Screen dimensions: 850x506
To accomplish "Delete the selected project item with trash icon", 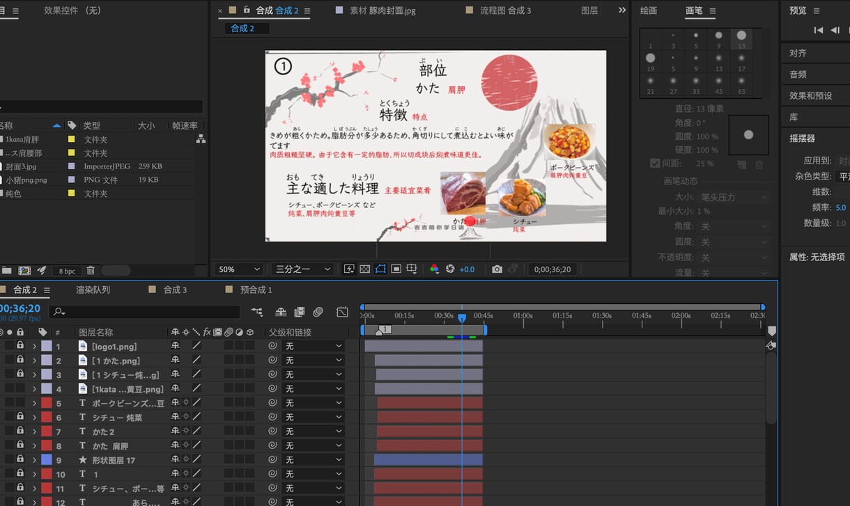I will (x=91, y=270).
